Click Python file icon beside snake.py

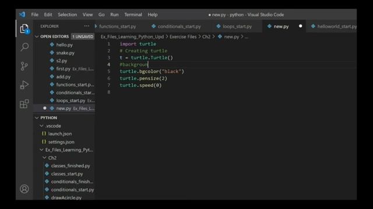[x=52, y=53]
